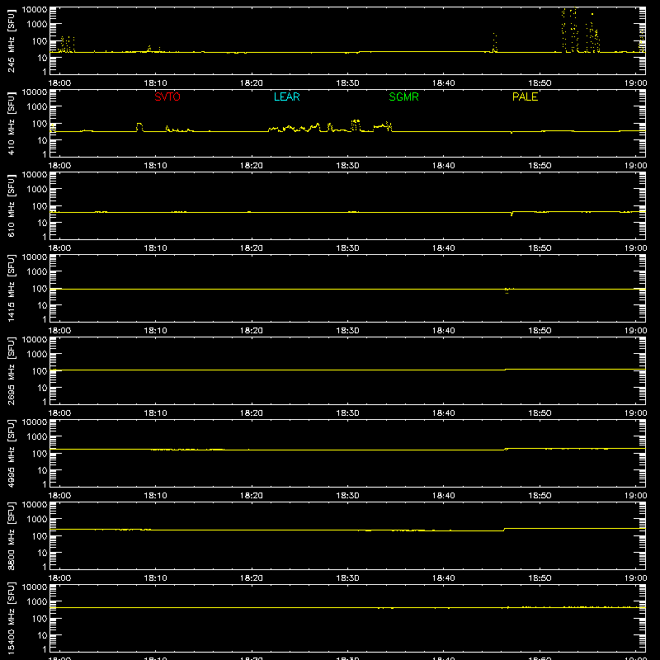The height and width of the screenshot is (660, 660).
Task: Click the 18:20 label under the 410 MHz plot
Action: 252,166
